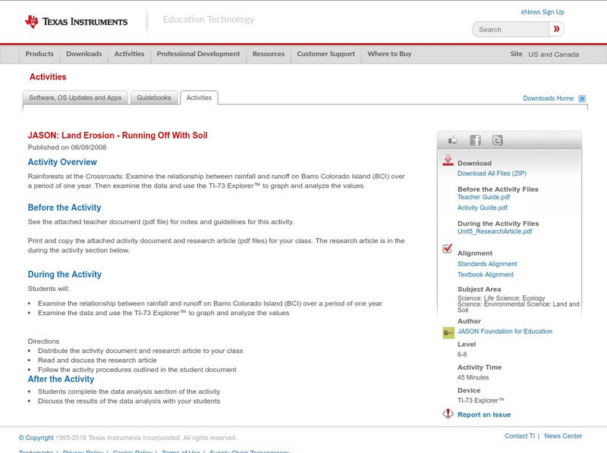Click the Alignment checkmark icon

pos(448,248)
